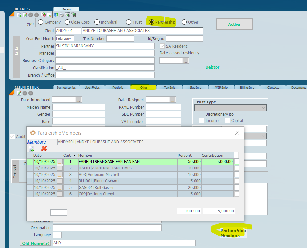Click the new record icon in Details toolbar
Image resolution: width=307 pixels, height=248 pixels.
[19, 15]
